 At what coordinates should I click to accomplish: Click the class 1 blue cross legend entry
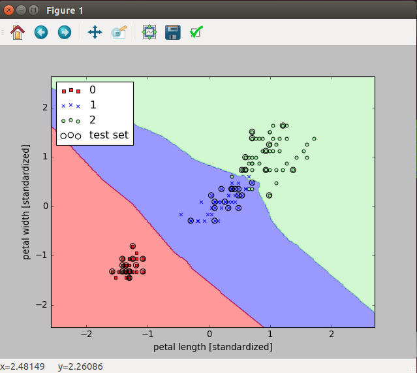click(92, 105)
